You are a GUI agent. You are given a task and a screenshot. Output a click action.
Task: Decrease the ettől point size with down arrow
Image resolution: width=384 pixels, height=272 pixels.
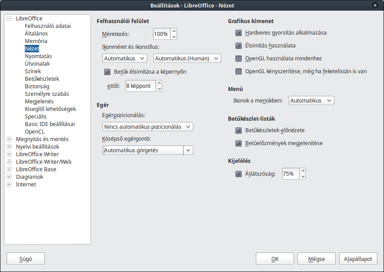point(159,89)
